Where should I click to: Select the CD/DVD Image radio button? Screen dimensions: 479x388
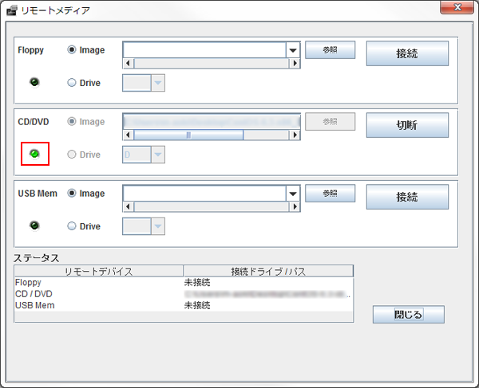point(72,122)
